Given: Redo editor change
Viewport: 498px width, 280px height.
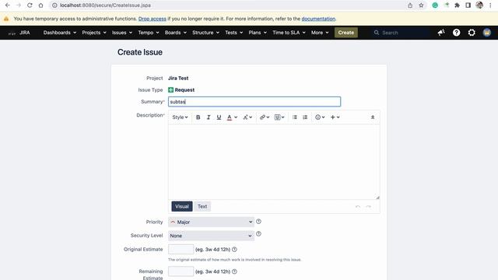Looking at the screenshot, I should (368, 207).
